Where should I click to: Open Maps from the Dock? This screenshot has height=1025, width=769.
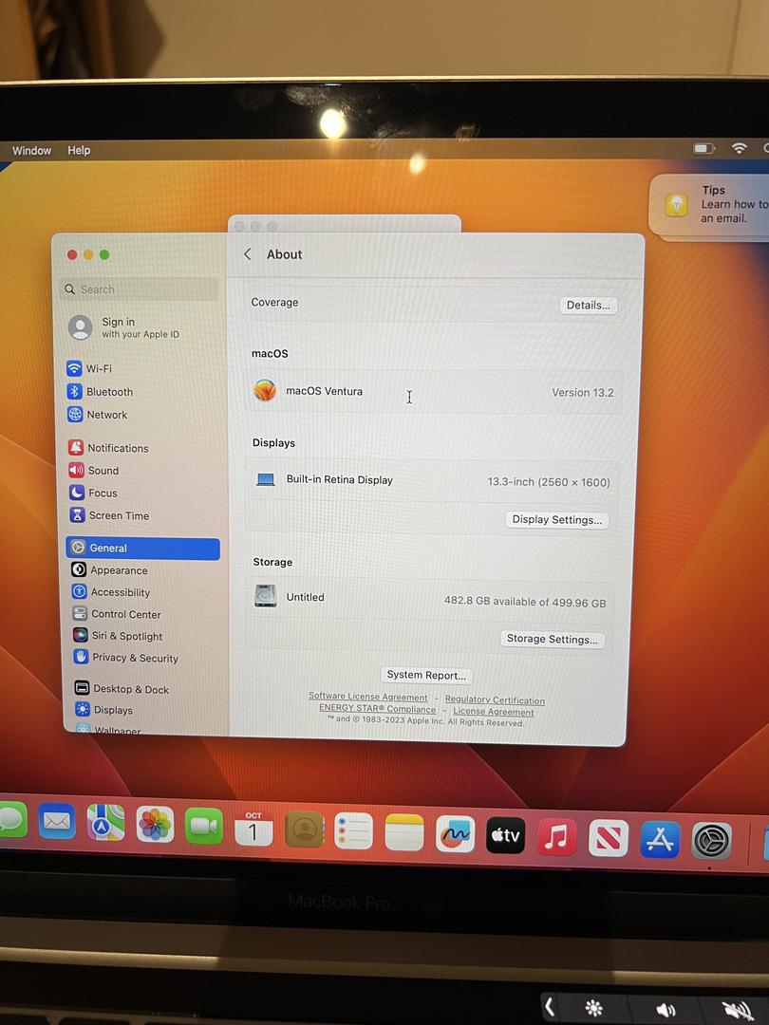106,823
